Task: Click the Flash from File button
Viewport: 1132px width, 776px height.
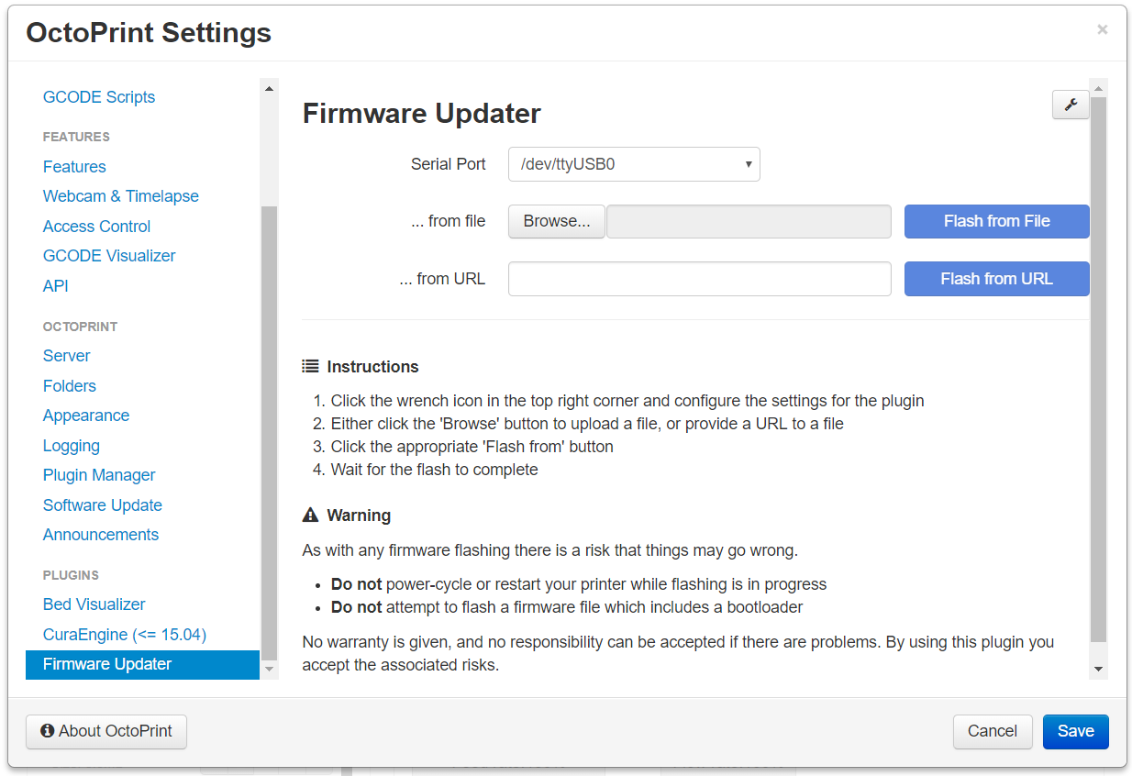Action: click(996, 221)
